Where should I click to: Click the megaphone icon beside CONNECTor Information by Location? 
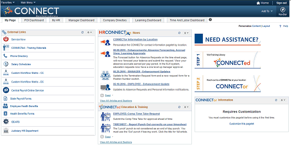(105, 42)
